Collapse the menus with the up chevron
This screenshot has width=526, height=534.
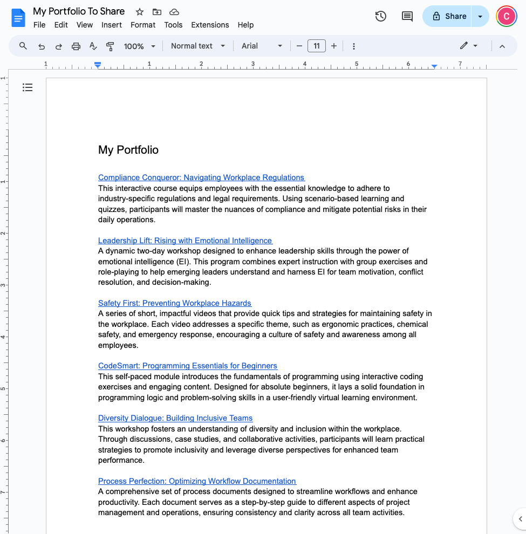[x=502, y=46]
